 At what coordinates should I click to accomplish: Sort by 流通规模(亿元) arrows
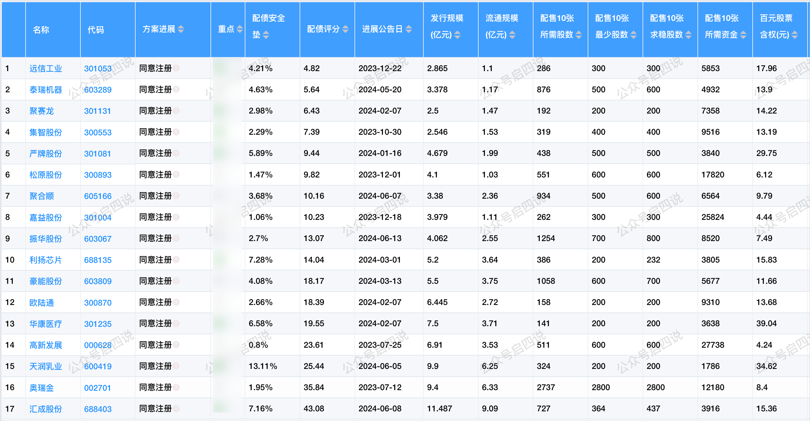pos(512,35)
